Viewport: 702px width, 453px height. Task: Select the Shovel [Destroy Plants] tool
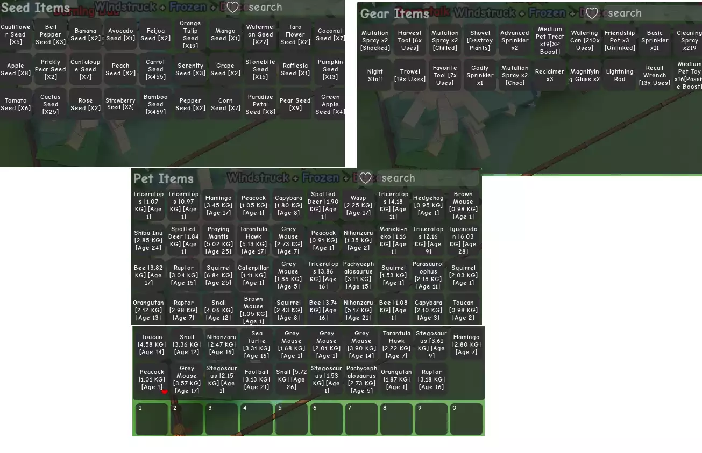click(x=480, y=40)
